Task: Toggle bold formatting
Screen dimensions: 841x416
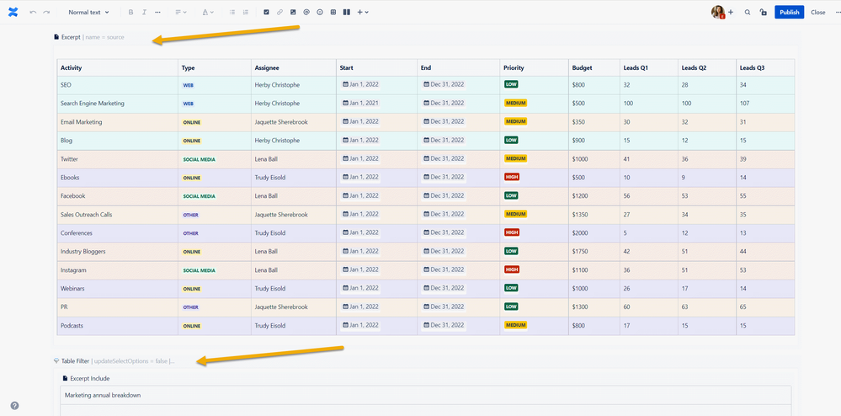Action: tap(130, 12)
